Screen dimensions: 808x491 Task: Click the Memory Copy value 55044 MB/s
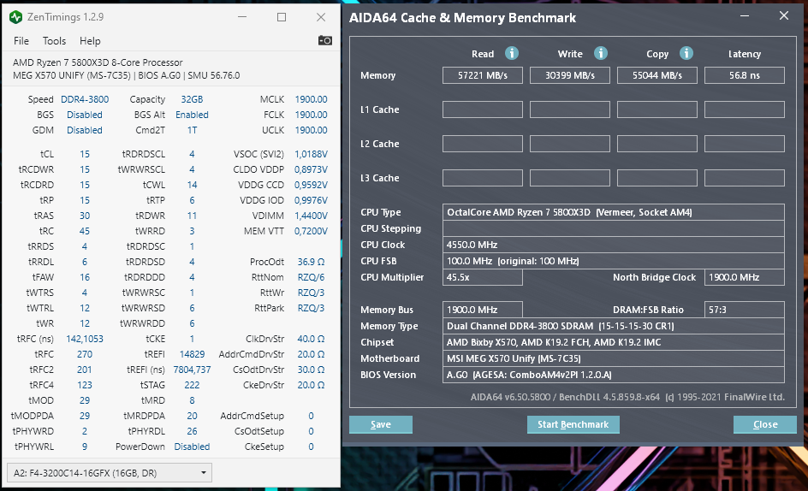pos(657,75)
